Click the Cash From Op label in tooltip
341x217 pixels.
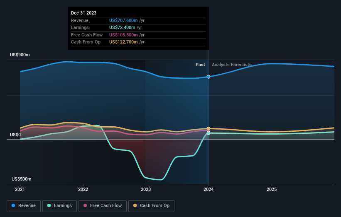[x=86, y=42]
